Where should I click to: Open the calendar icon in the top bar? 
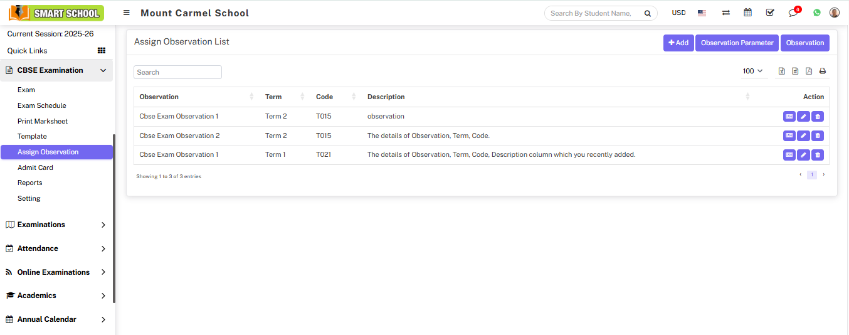pyautogui.click(x=747, y=13)
